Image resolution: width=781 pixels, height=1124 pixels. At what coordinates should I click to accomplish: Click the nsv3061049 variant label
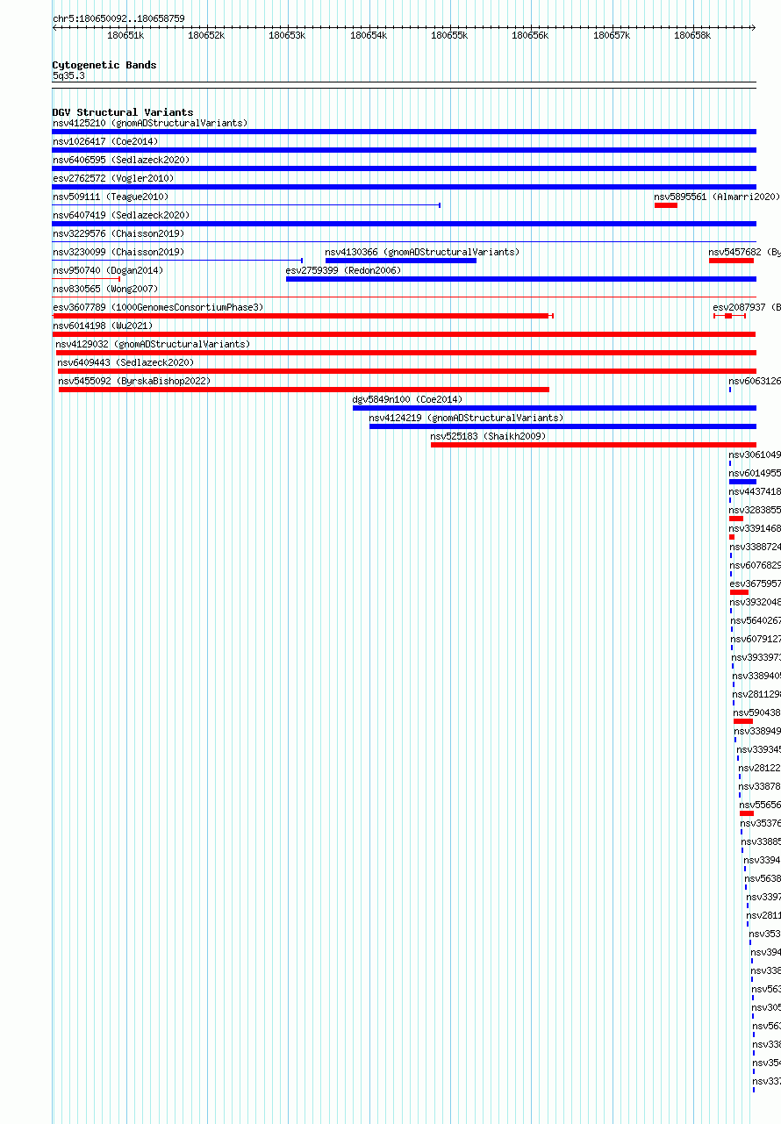pyautogui.click(x=755, y=455)
